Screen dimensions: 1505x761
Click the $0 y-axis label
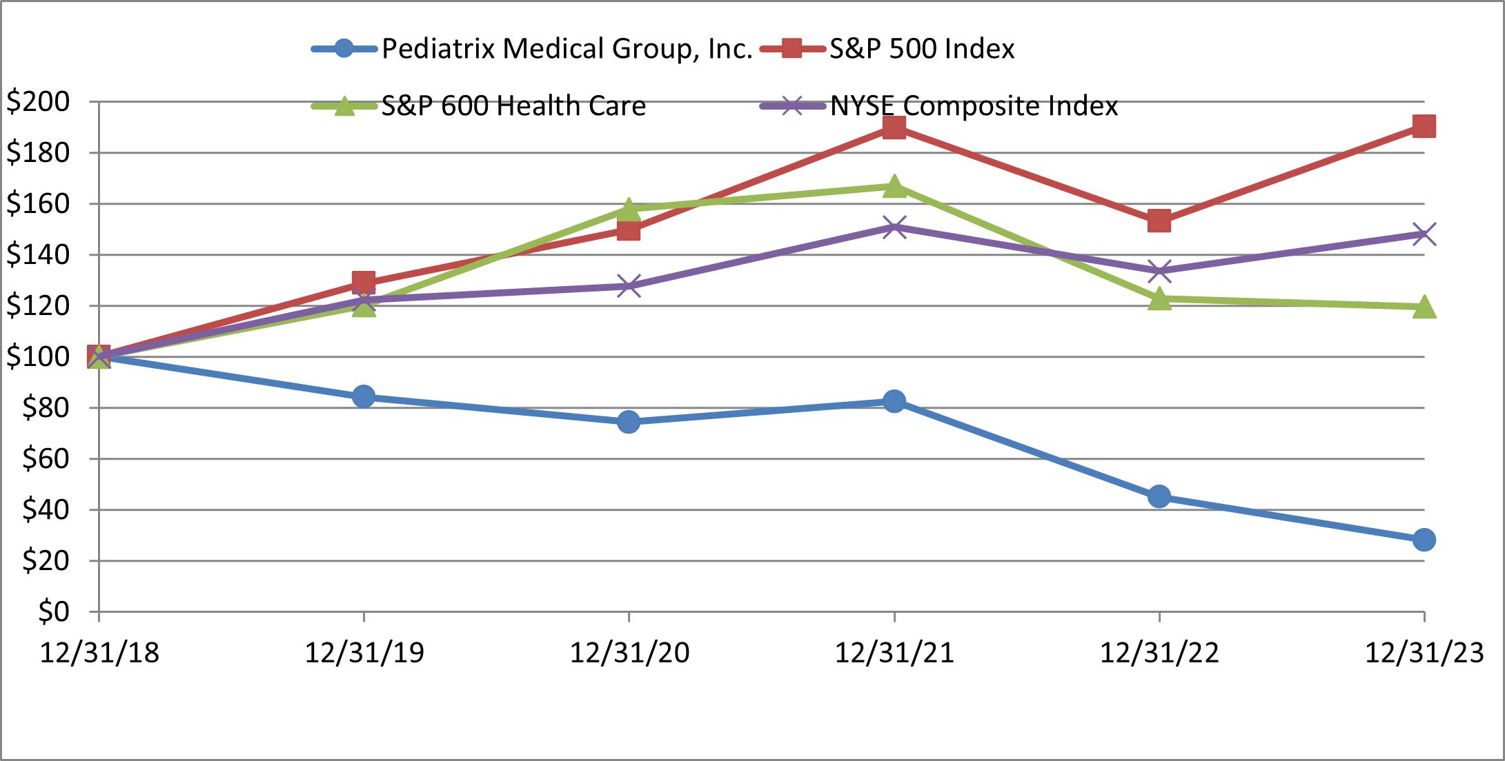pos(53,612)
